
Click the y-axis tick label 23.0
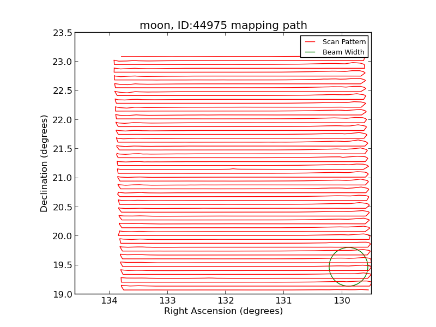[x=63, y=62]
